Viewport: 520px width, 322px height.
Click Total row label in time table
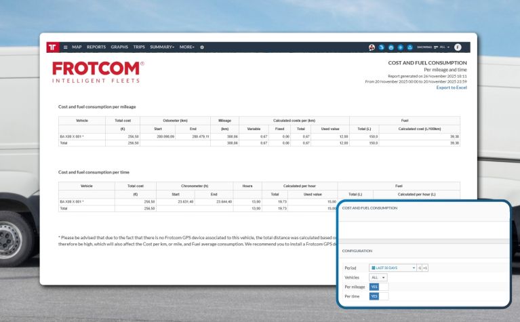click(x=63, y=209)
